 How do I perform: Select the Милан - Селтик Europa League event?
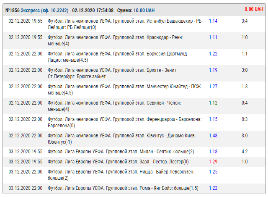[x=121, y=152]
